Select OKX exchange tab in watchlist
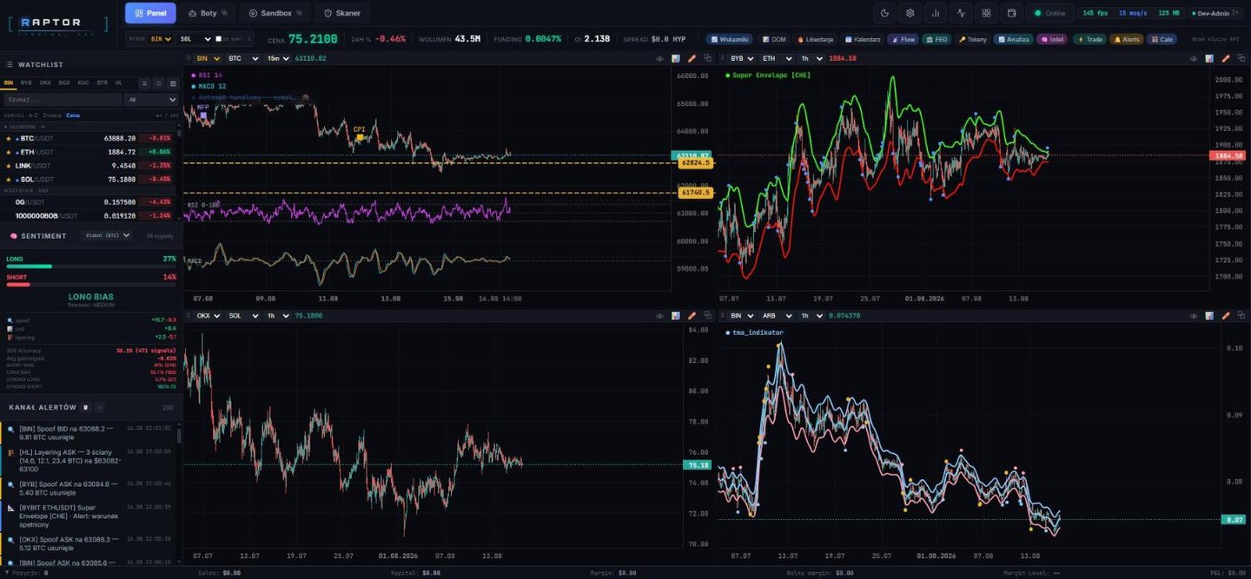Viewport: 1251px width, 579px height. (x=45, y=83)
